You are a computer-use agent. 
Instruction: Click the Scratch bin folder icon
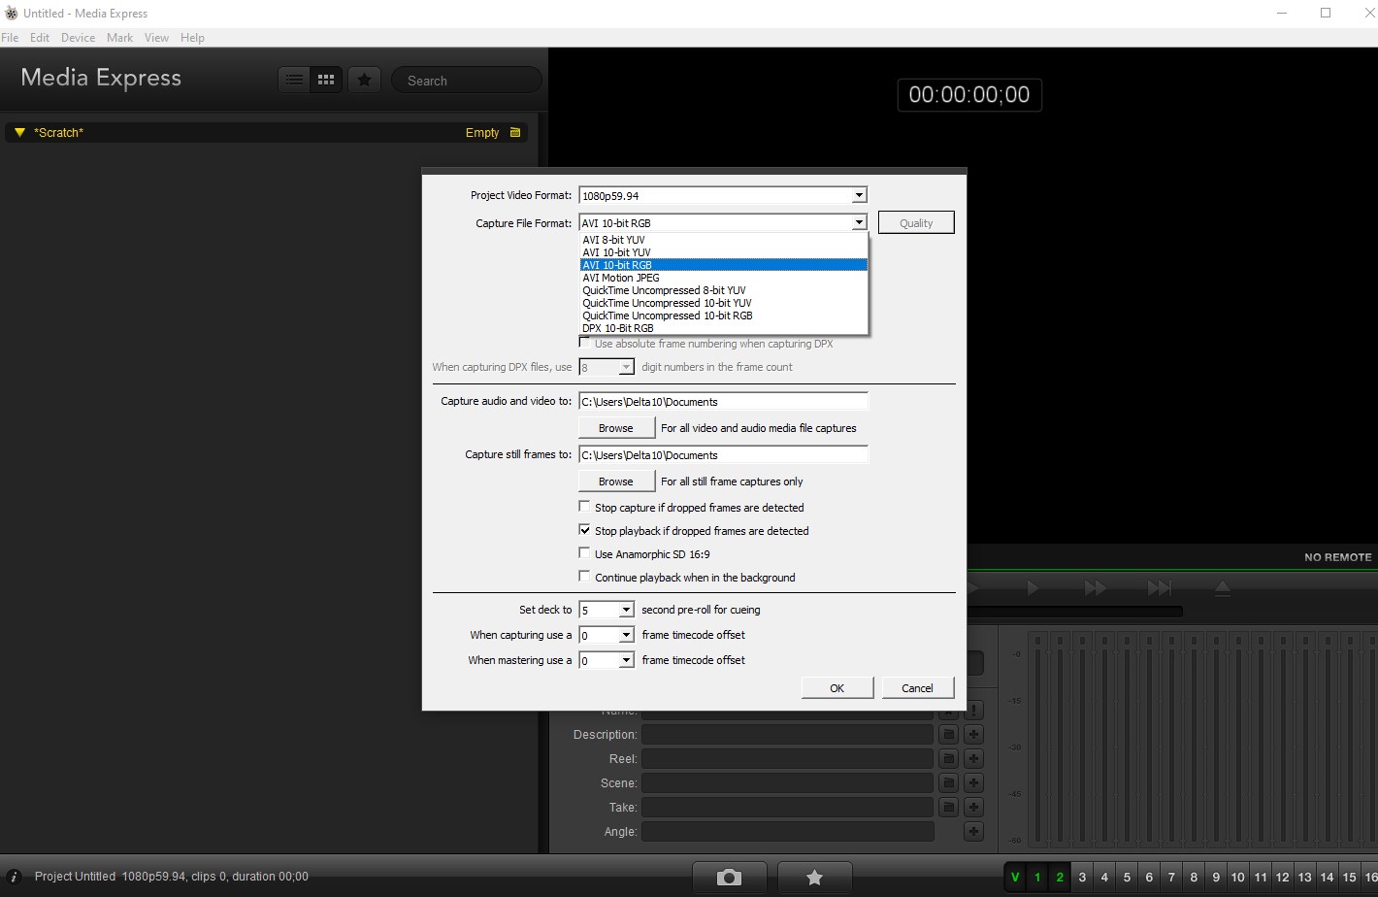(515, 133)
